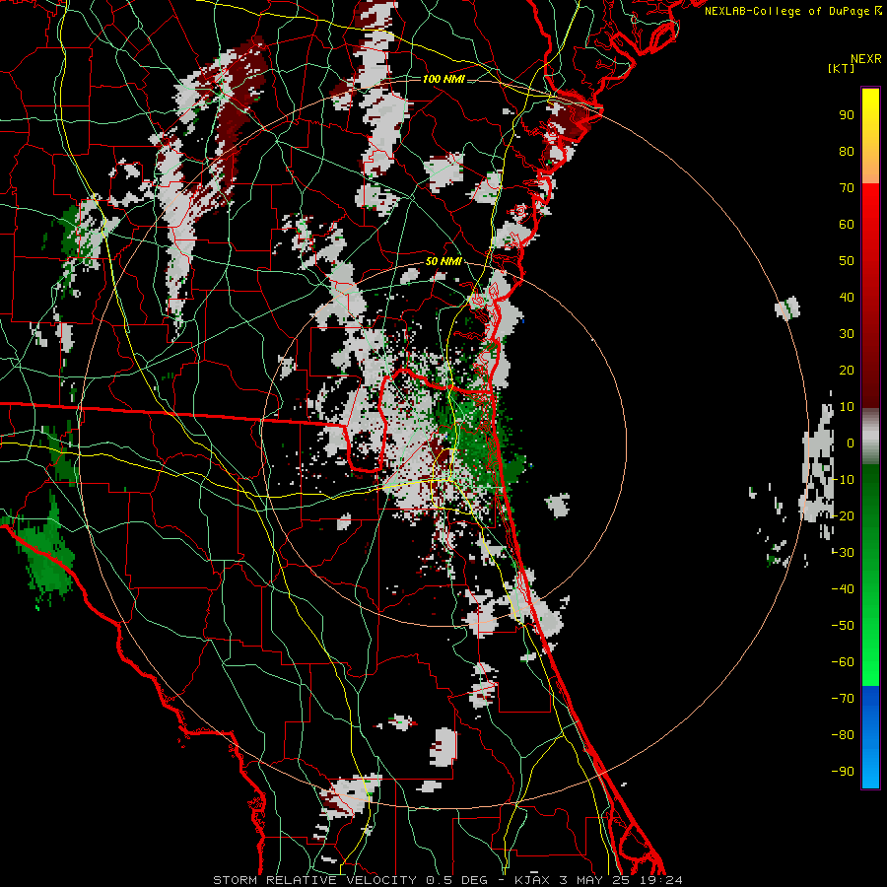Click the NEXR legend title
Viewport: 887px width, 887px height.
[866, 59]
